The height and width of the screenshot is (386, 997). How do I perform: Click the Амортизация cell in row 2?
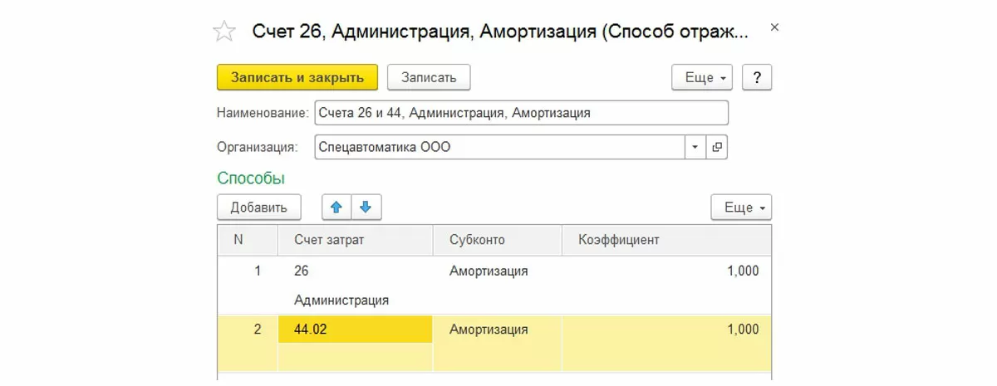[489, 330]
